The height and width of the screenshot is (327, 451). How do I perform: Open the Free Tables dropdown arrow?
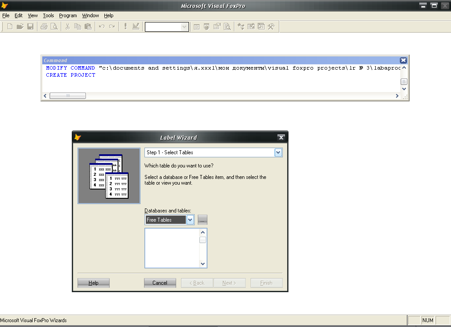pos(190,220)
